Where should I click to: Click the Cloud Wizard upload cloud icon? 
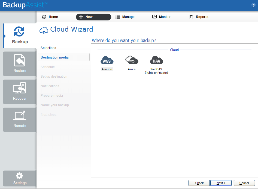44,30
